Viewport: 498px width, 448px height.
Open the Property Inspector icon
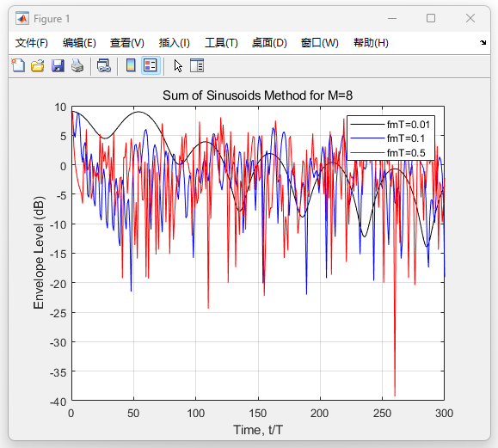(x=197, y=65)
